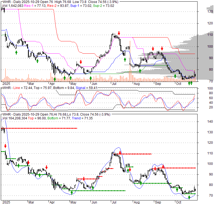
Task: Click the 110 price label on top chart axis
Action: [x=210, y=35]
